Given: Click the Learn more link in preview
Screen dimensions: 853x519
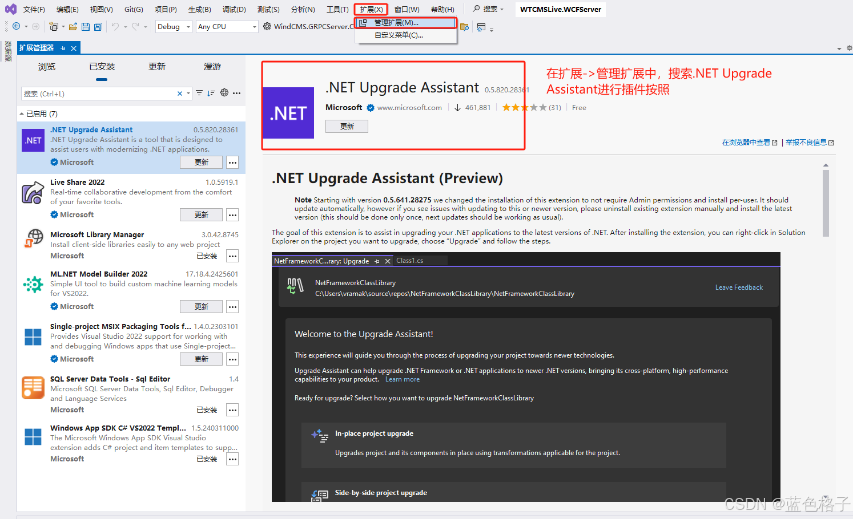Looking at the screenshot, I should coord(403,380).
